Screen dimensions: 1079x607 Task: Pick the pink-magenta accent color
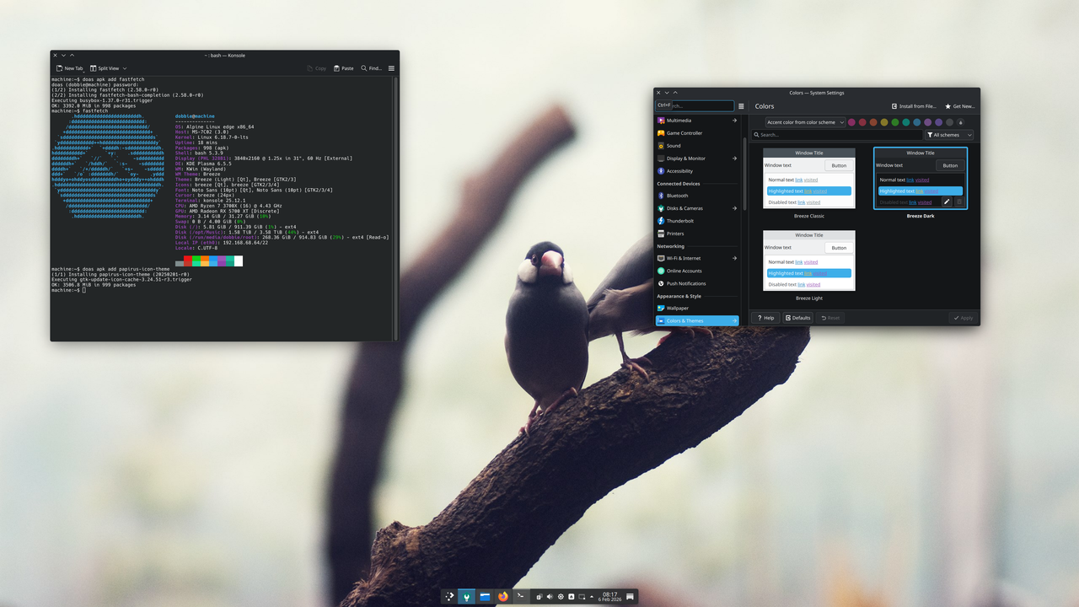point(851,122)
